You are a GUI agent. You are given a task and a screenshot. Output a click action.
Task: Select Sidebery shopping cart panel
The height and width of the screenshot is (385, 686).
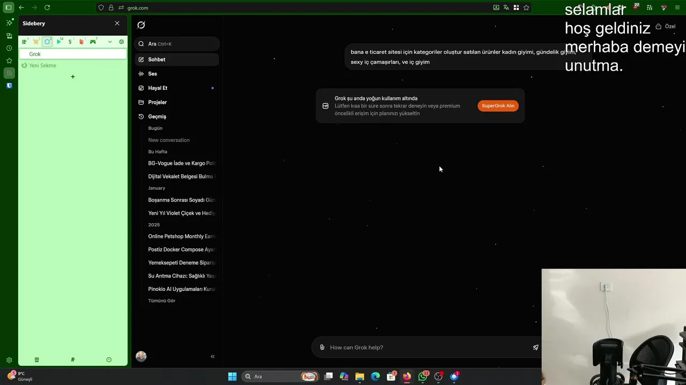(36, 42)
